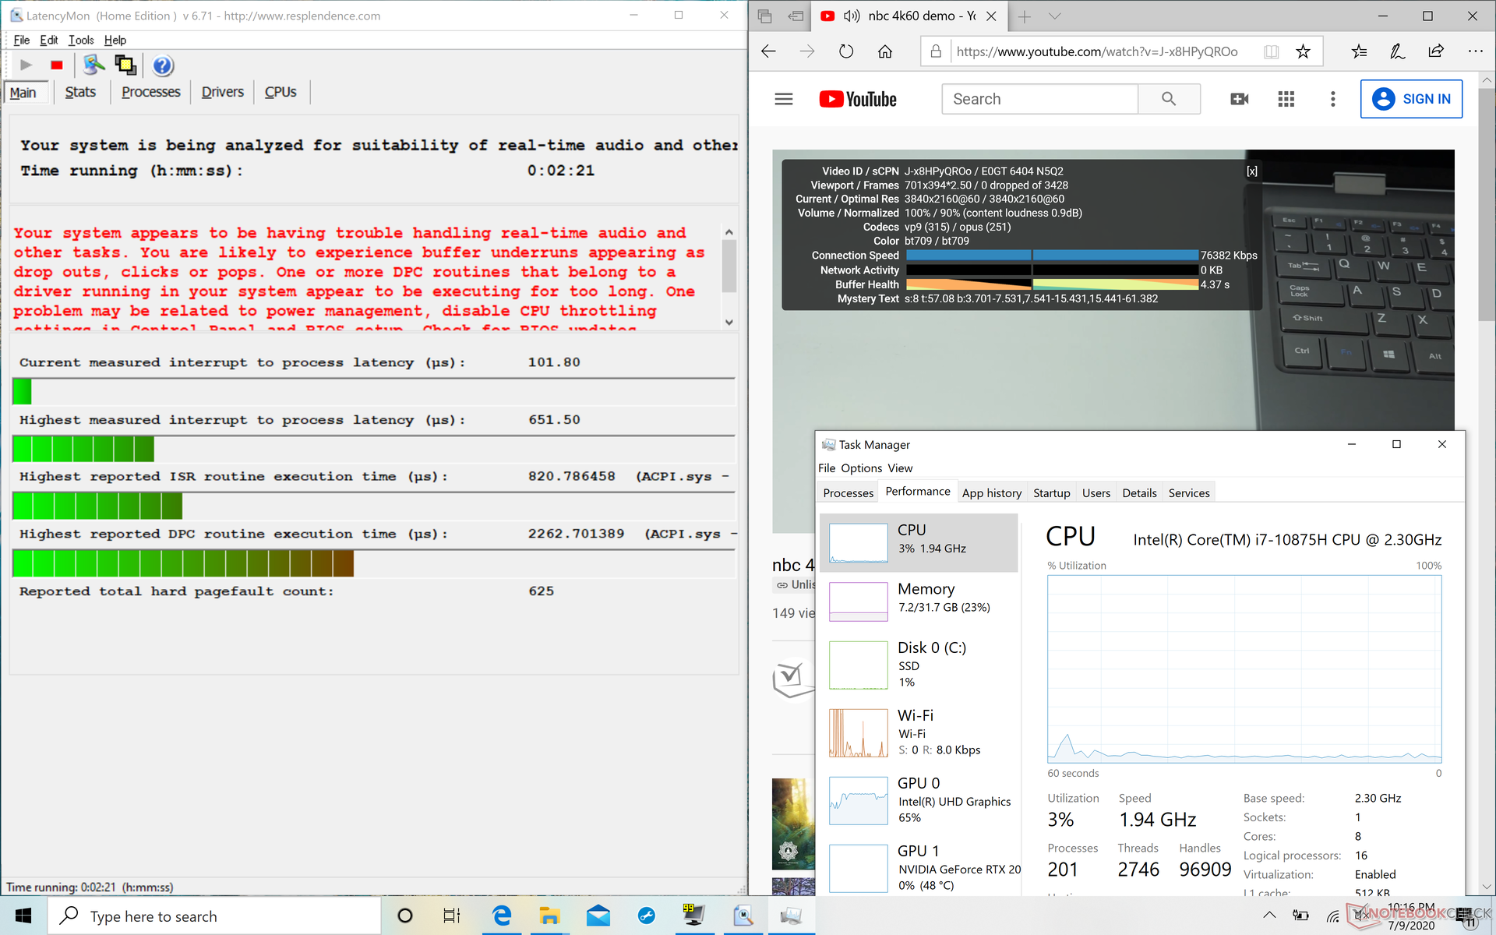Click the SIGN IN button on YouTube
This screenshot has height=935, width=1496.
pos(1411,99)
